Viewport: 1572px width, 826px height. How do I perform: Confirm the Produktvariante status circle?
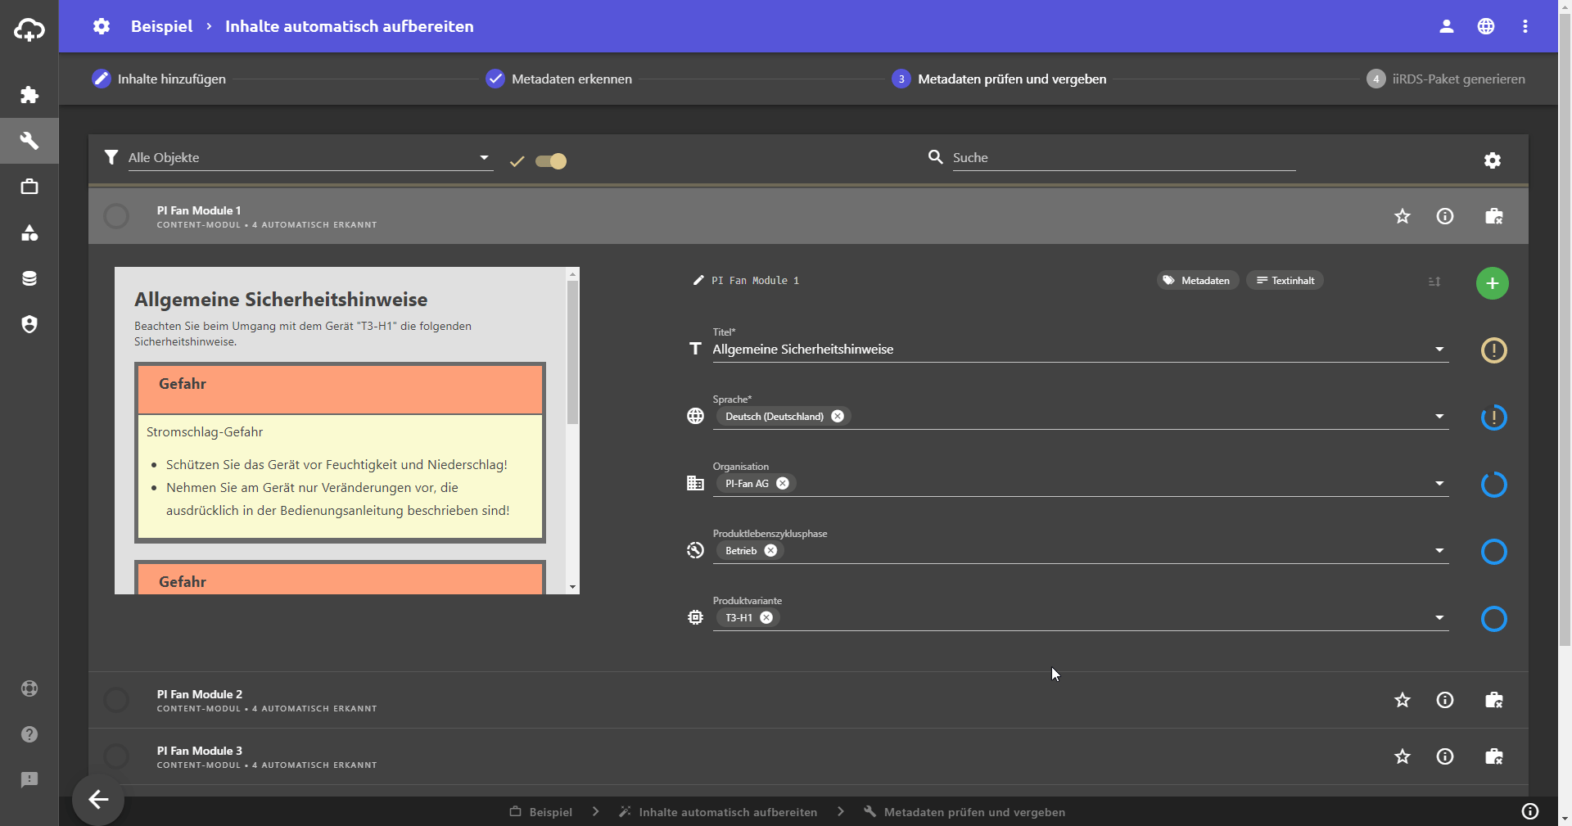(1494, 619)
